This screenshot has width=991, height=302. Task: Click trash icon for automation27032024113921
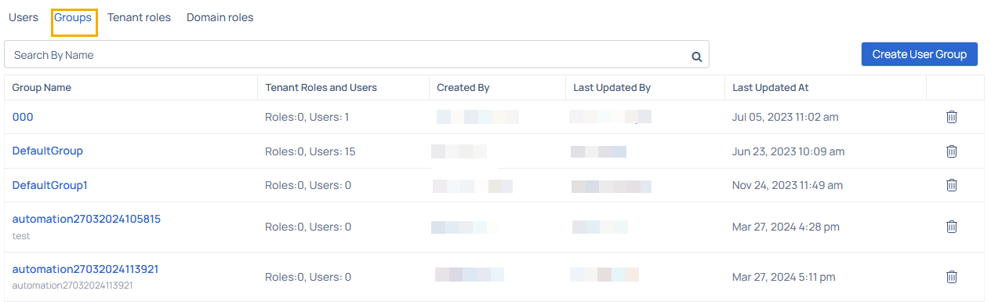pyautogui.click(x=952, y=276)
